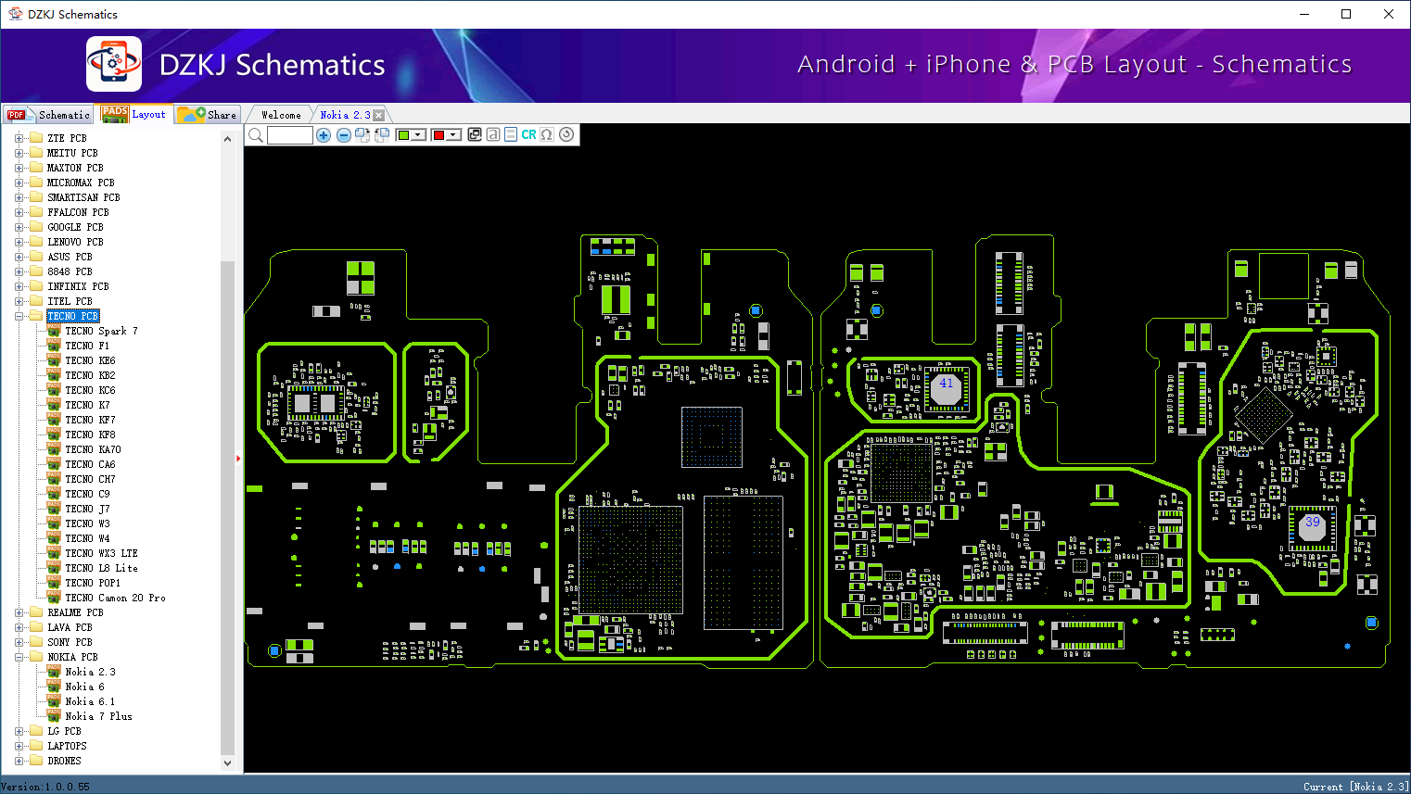
Task: Click component 41 on the PCB
Action: click(946, 387)
